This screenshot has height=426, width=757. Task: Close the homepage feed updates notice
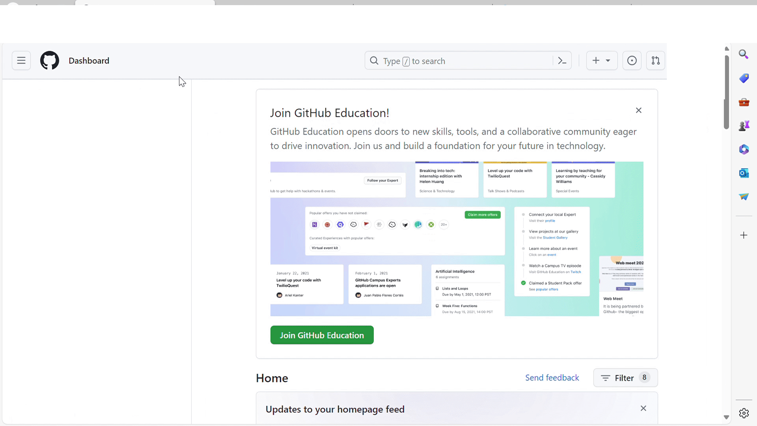(x=643, y=409)
